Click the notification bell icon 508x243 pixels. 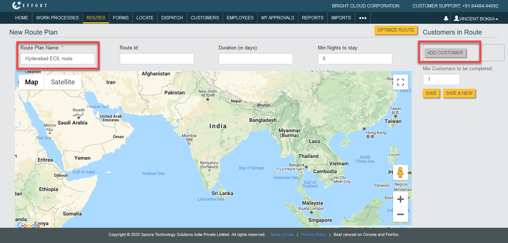click(446, 19)
